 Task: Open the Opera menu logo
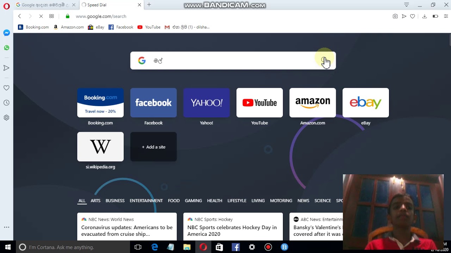6,6
